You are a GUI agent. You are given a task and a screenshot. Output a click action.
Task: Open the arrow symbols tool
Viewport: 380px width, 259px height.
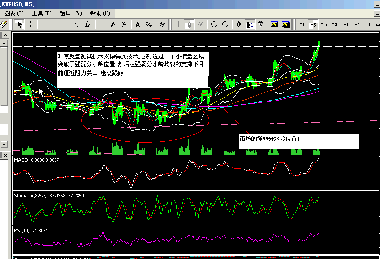(149, 24)
